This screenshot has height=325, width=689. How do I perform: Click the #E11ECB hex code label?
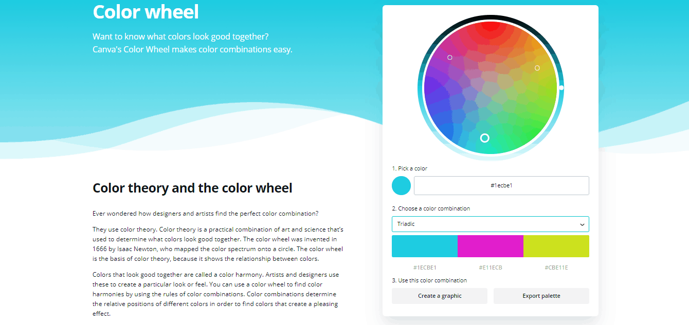point(490,267)
